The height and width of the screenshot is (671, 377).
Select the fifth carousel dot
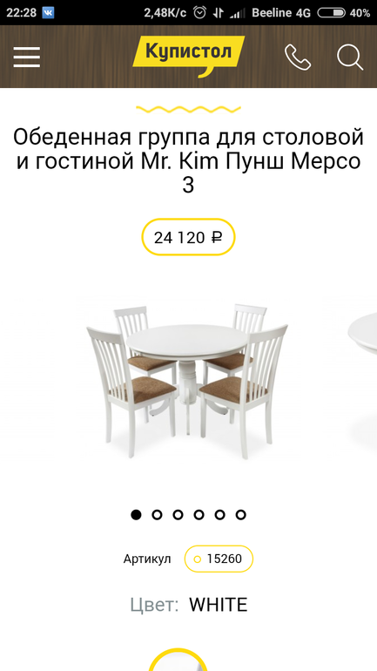pyautogui.click(x=219, y=514)
